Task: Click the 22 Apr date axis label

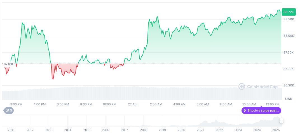Action: 133,104
